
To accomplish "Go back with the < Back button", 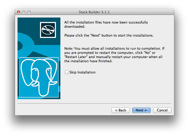I will (x=120, y=110).
